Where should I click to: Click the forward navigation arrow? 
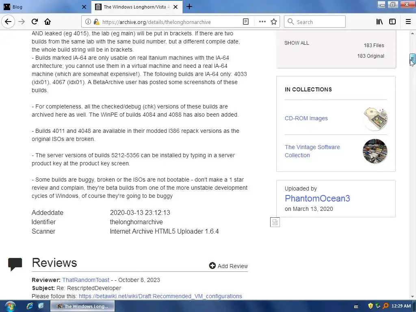[22, 22]
